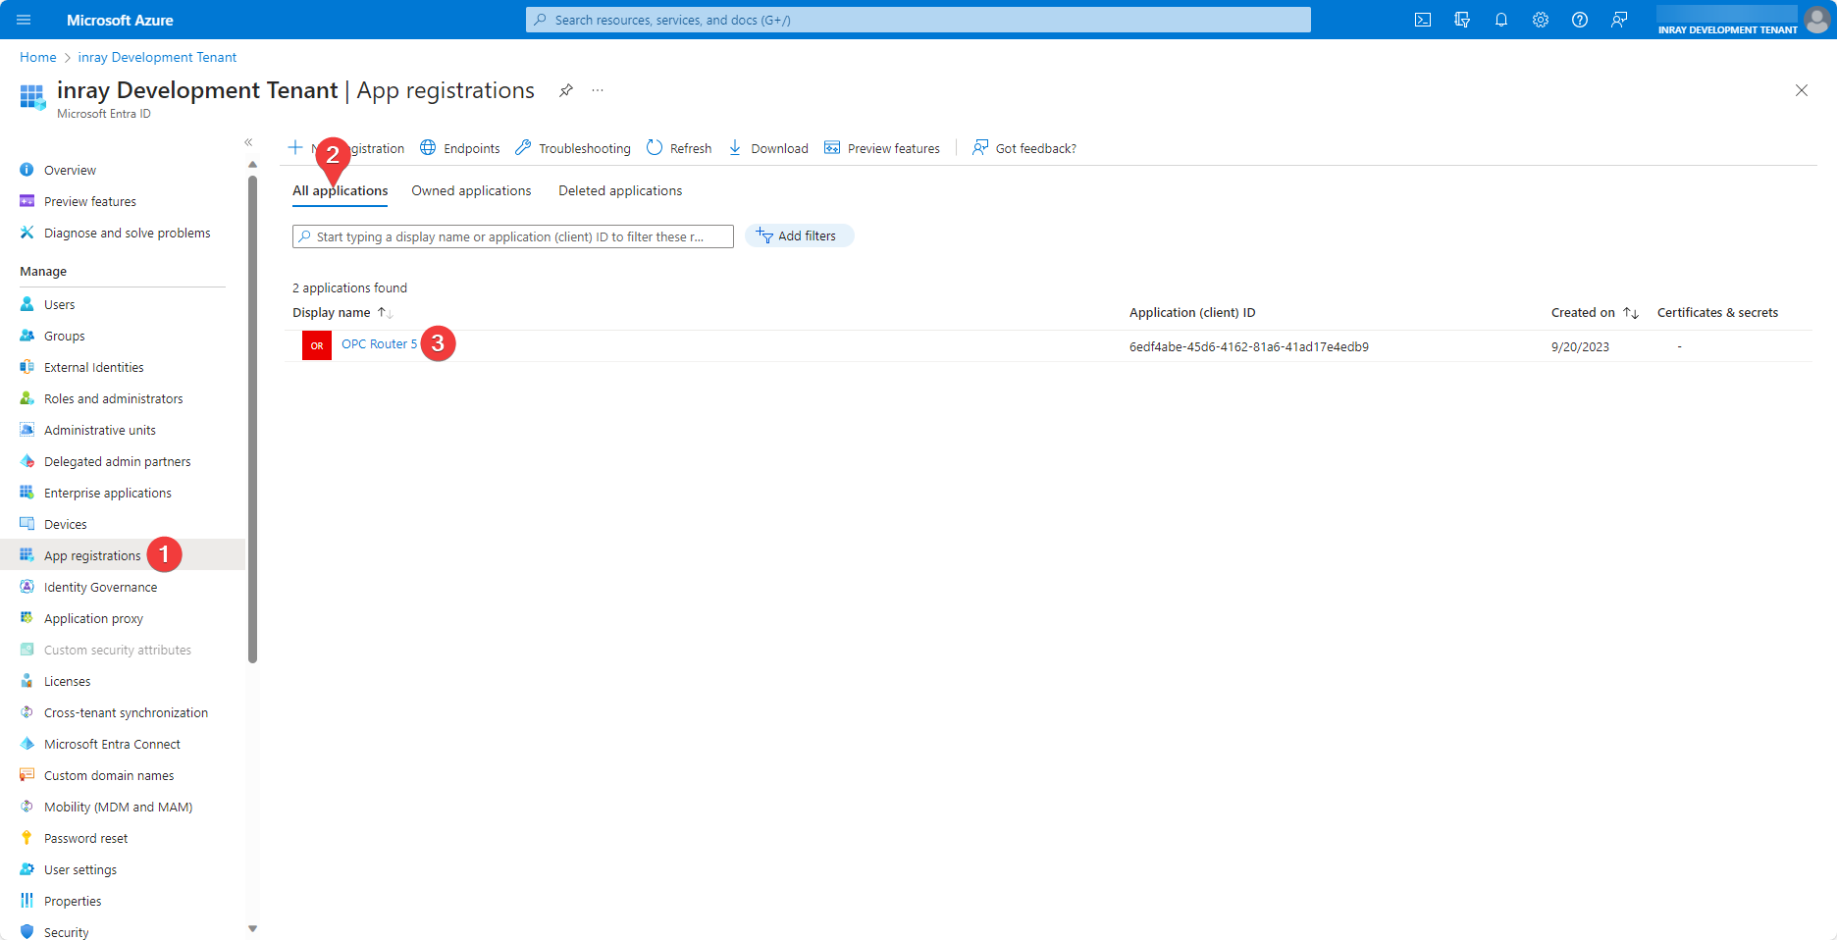Refresh the applications list
This screenshot has width=1837, height=940.
pyautogui.click(x=679, y=148)
